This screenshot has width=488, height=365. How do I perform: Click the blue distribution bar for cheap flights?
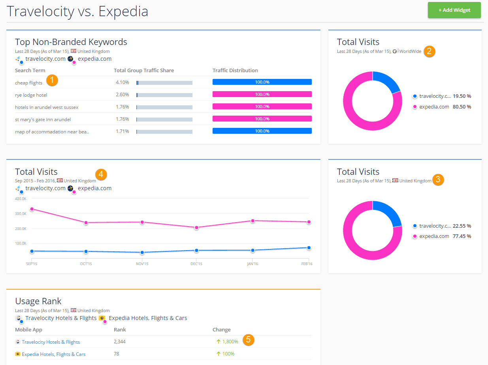click(262, 82)
